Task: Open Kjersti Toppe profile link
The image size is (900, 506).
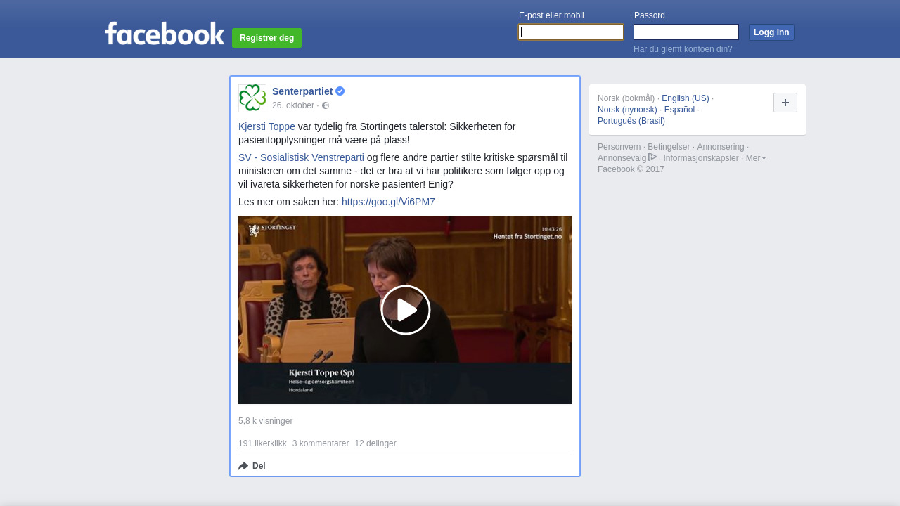Action: pos(266,126)
